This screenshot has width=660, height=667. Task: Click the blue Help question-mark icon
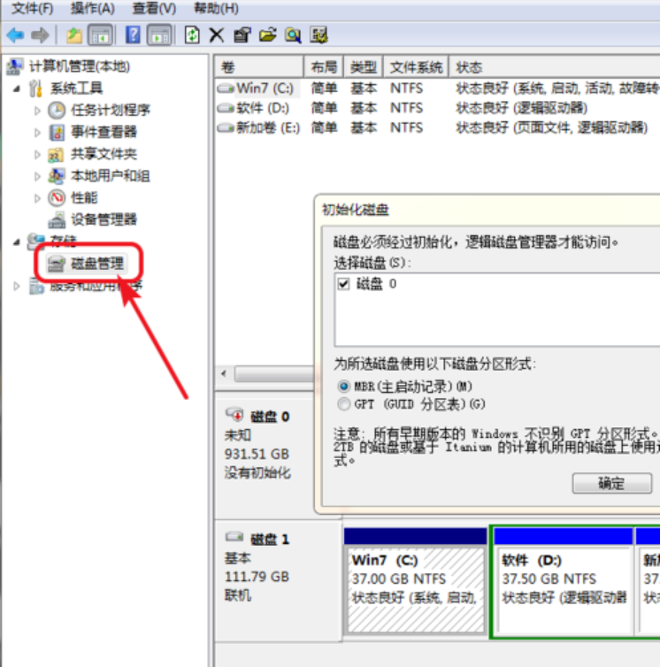click(133, 35)
